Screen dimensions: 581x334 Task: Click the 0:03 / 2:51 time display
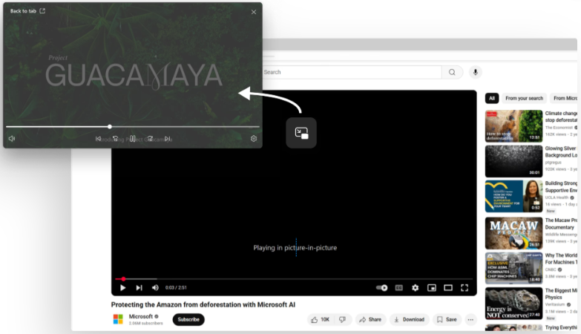[x=176, y=288]
